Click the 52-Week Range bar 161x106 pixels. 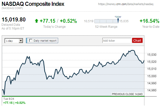(x=107, y=21)
